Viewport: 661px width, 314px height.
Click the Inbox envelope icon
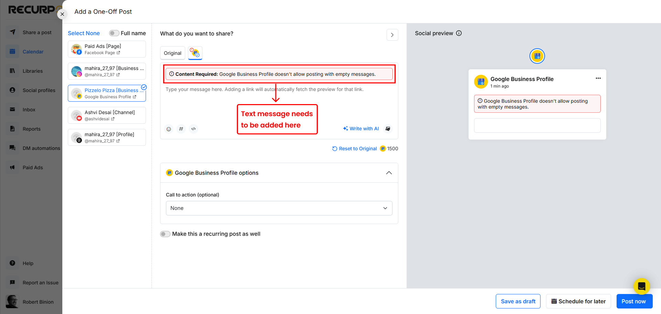pos(12,109)
